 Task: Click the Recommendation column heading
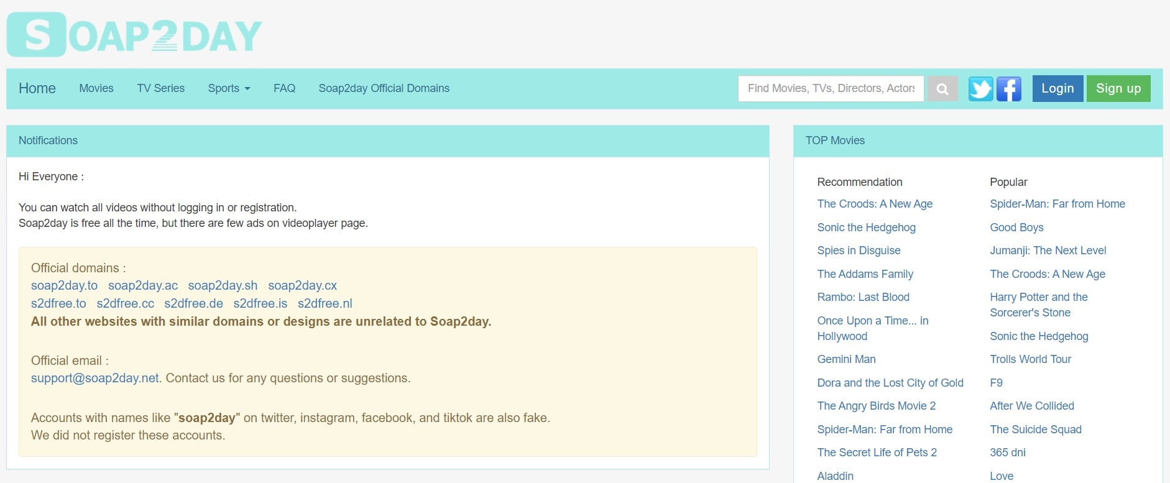(x=860, y=182)
